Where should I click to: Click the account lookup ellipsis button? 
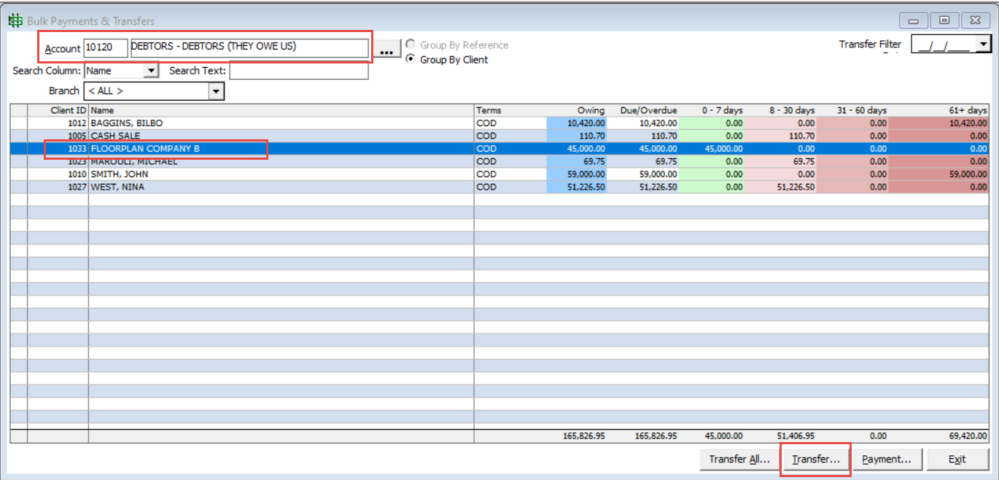[x=386, y=50]
